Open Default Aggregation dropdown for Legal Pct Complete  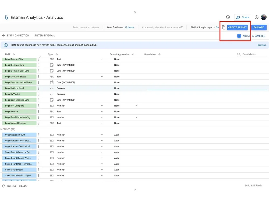tap(136, 106)
